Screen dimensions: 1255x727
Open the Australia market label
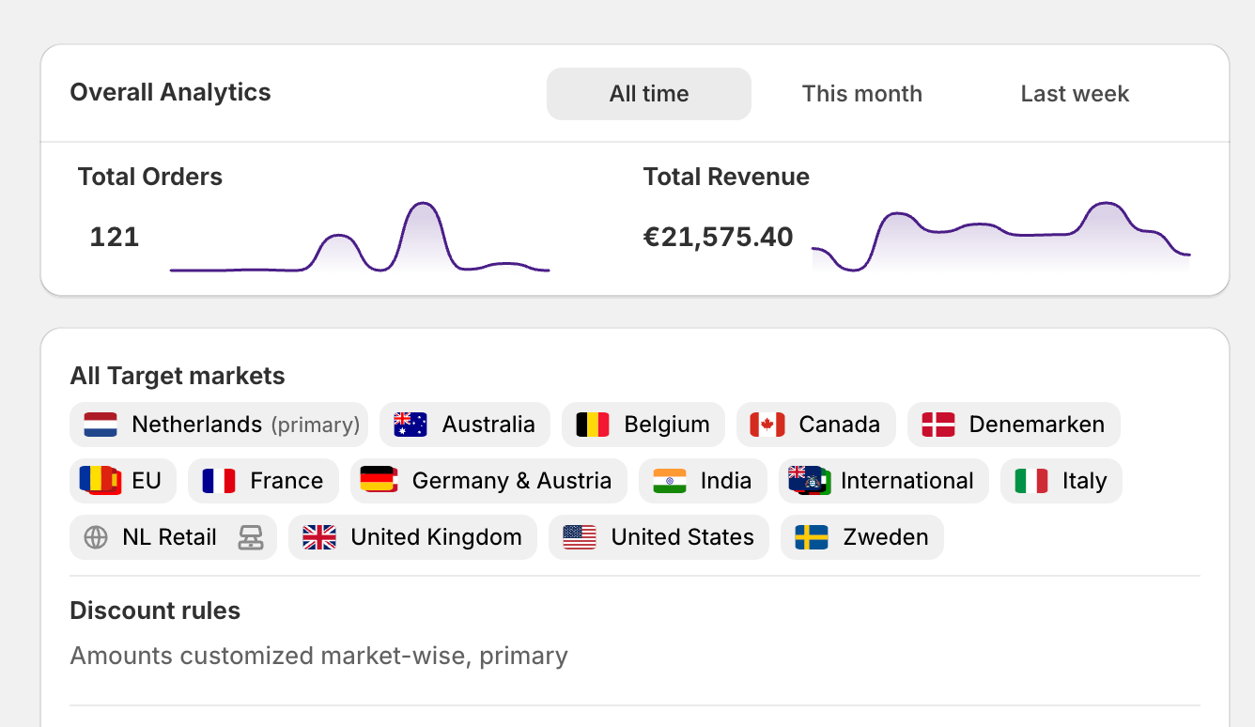pyautogui.click(x=488, y=425)
